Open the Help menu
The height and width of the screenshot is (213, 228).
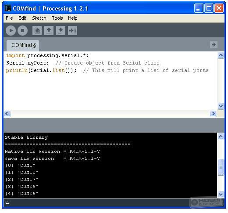[x=73, y=18]
